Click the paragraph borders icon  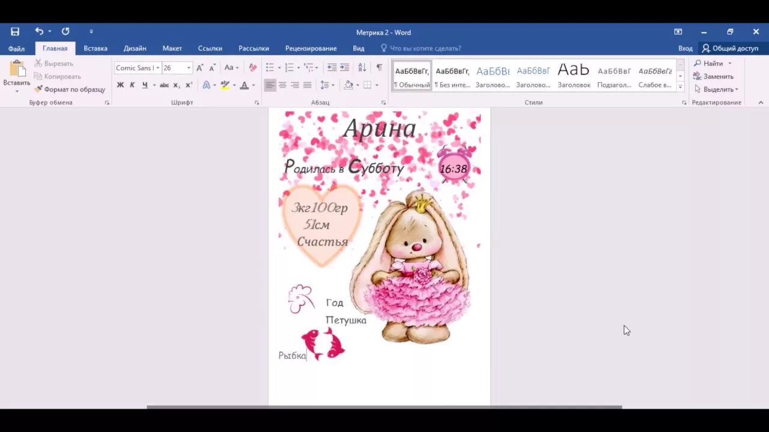(x=367, y=85)
